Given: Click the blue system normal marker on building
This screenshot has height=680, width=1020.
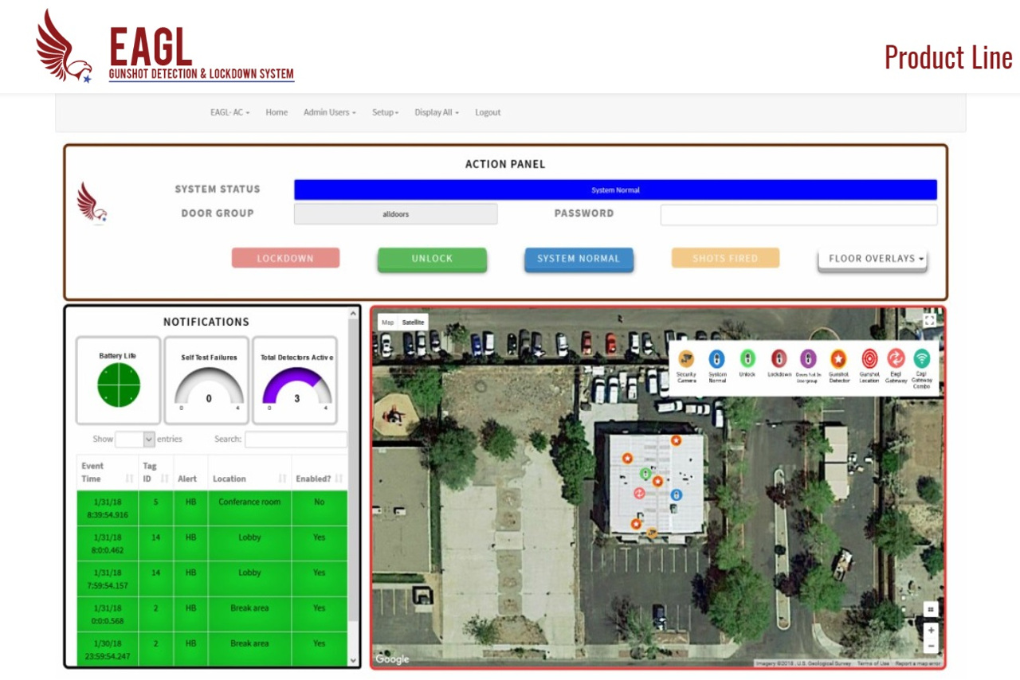Looking at the screenshot, I should pyautogui.click(x=676, y=494).
